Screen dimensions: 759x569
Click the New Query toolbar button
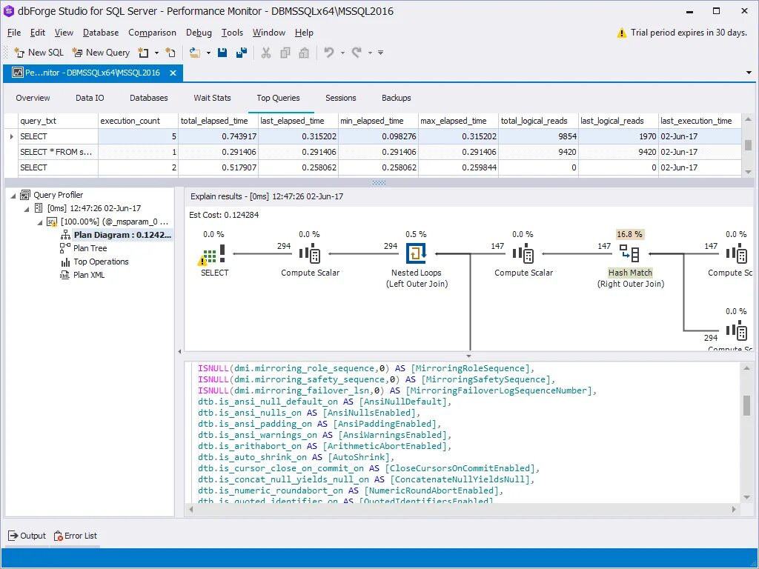(x=101, y=53)
